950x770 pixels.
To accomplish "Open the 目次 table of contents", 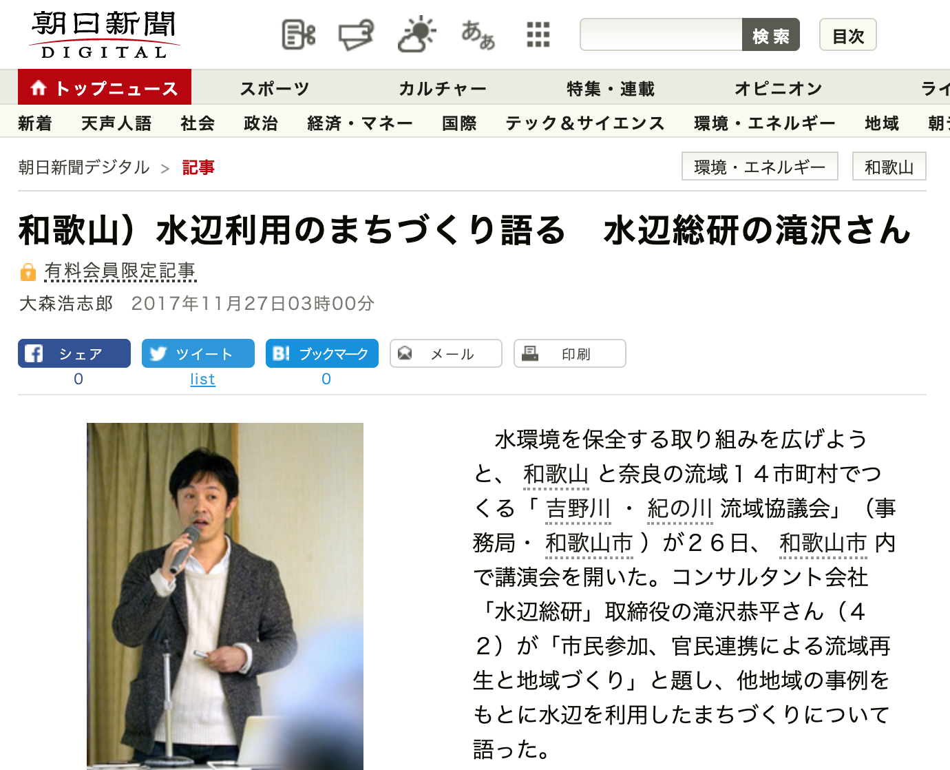I will [x=848, y=34].
